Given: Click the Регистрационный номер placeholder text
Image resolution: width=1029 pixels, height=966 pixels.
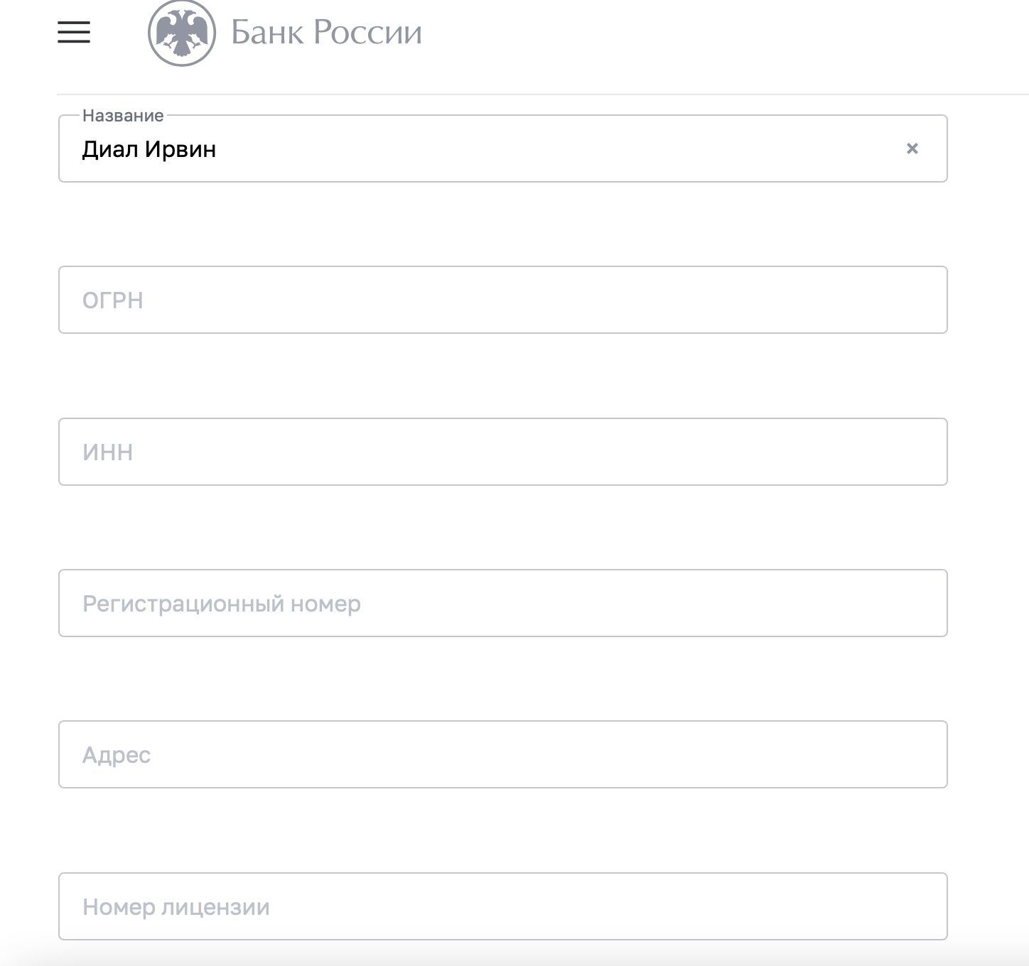Looking at the screenshot, I should 222,604.
